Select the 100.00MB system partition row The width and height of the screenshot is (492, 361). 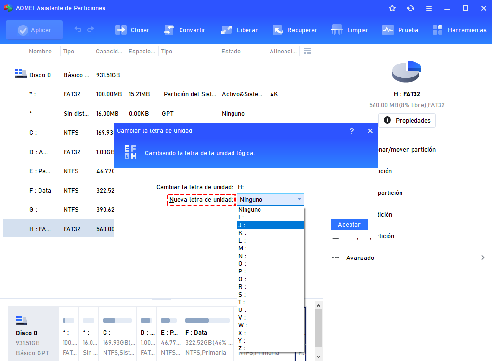click(163, 94)
